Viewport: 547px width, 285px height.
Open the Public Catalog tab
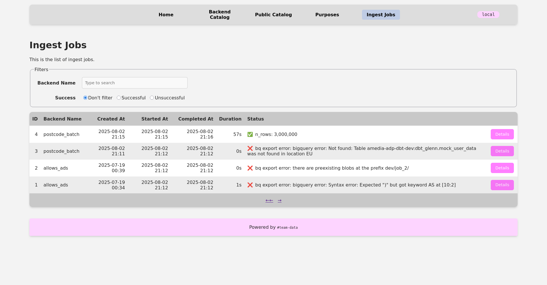(273, 15)
